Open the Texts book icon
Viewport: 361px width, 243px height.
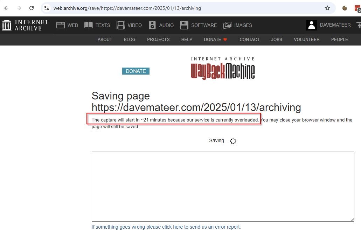coord(89,25)
